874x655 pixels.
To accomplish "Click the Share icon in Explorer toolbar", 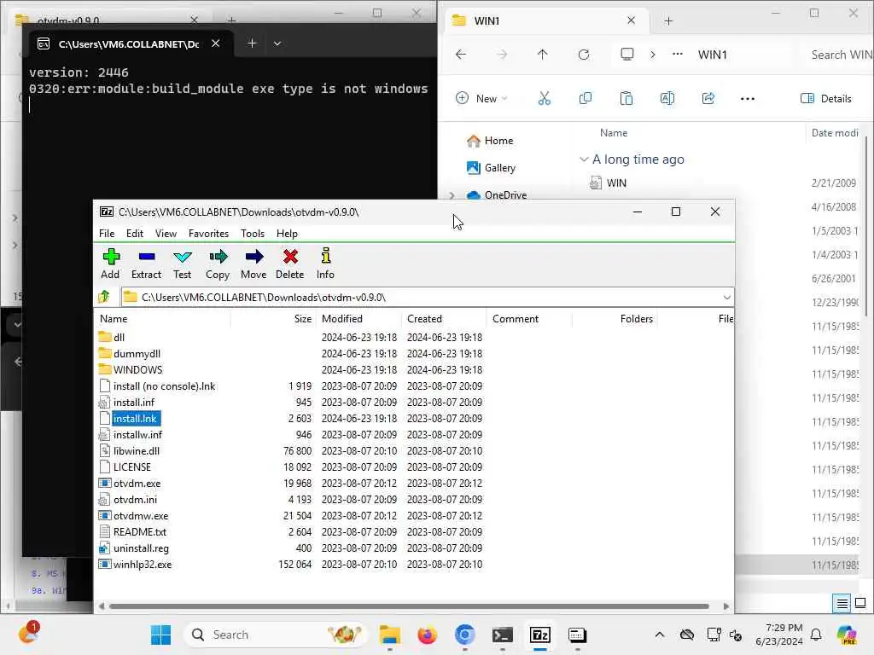I will [x=708, y=99].
